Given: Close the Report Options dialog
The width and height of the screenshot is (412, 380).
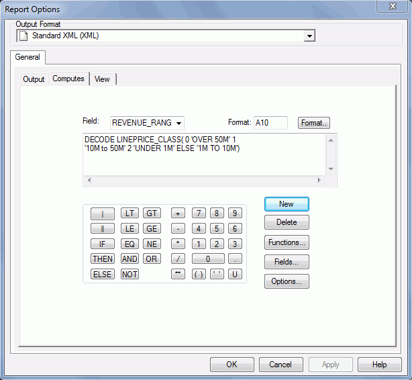Looking at the screenshot, I should pyautogui.click(x=393, y=6).
